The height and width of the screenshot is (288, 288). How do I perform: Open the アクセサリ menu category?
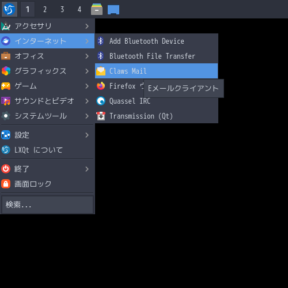coord(47,26)
